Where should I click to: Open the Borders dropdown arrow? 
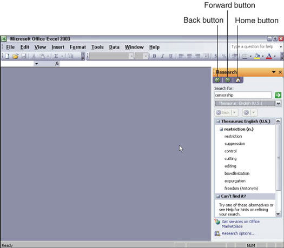[250, 56]
